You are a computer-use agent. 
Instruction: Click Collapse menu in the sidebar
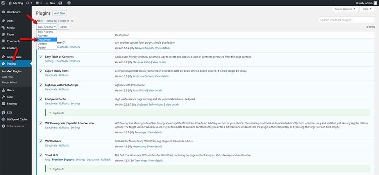[15, 126]
